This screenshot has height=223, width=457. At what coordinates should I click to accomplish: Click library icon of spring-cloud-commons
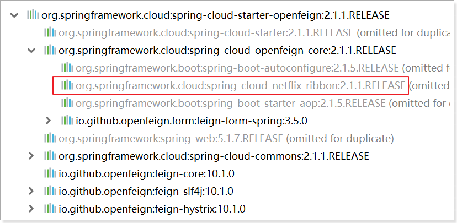50,156
